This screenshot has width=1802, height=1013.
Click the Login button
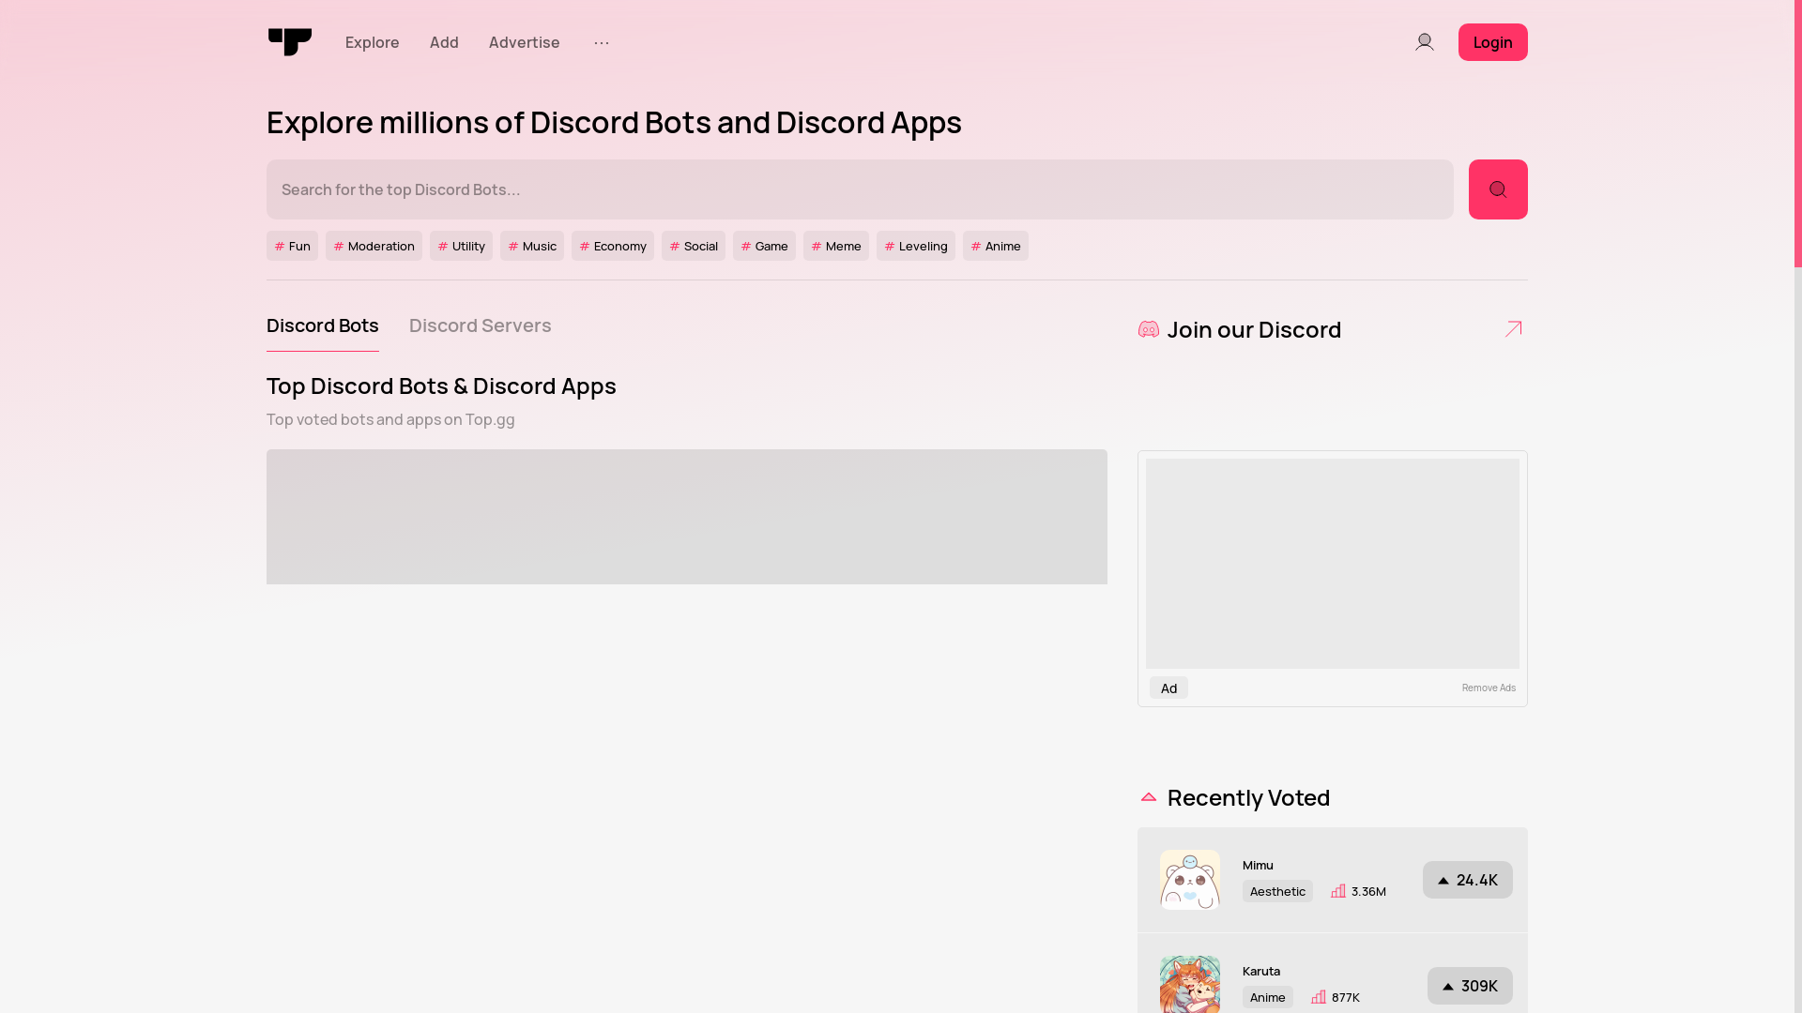pos(1492,42)
